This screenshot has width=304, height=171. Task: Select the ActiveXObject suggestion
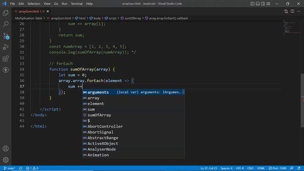[x=133, y=143]
